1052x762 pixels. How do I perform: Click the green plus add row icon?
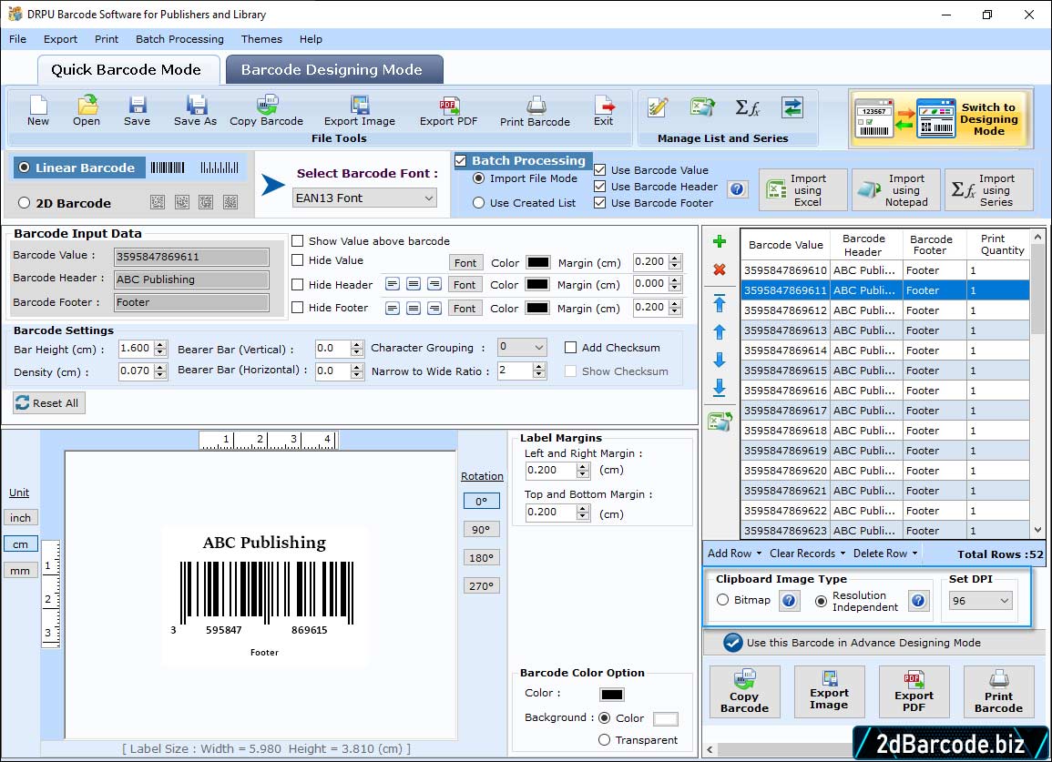coord(720,241)
